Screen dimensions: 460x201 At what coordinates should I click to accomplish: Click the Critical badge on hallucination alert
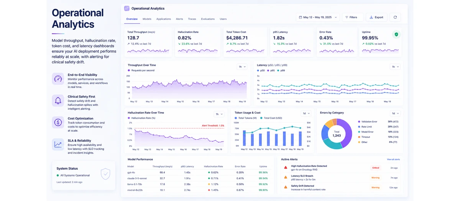375,168
